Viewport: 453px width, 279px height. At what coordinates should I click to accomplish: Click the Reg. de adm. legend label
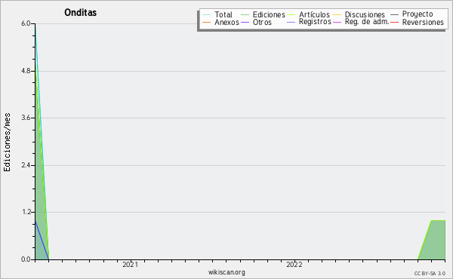click(x=367, y=22)
